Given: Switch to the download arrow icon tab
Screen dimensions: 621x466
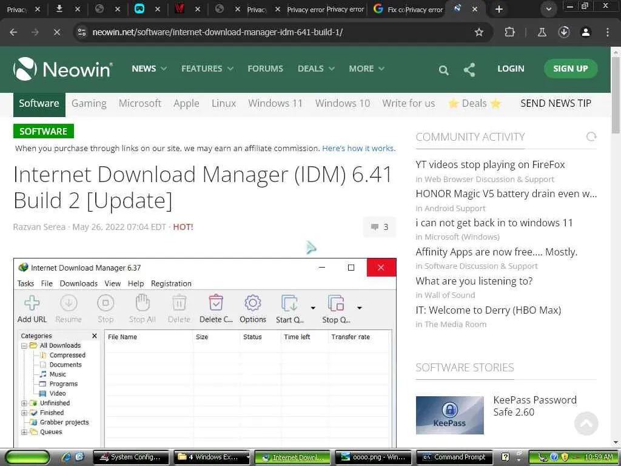Looking at the screenshot, I should tap(59, 8).
